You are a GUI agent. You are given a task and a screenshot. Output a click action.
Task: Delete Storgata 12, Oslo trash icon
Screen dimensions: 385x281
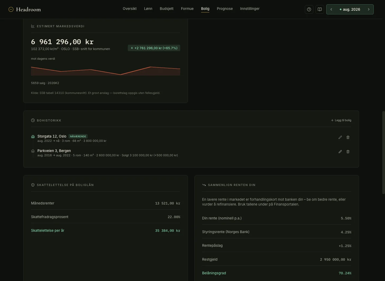click(348, 137)
